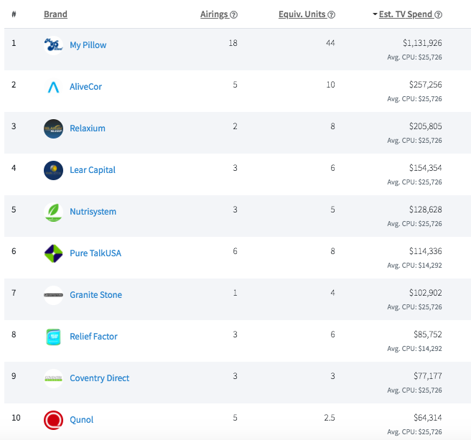Image resolution: width=471 pixels, height=440 pixels.
Task: Select the $1,131,926 spend value
Action: 422,43
